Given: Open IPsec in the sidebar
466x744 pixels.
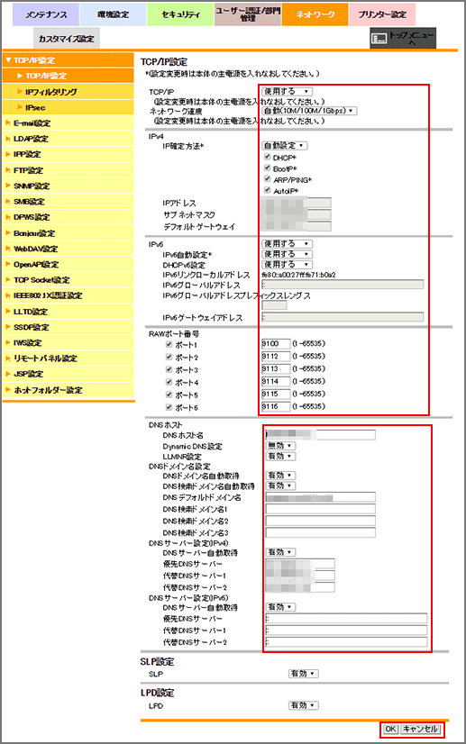Looking at the screenshot, I should [x=68, y=108].
